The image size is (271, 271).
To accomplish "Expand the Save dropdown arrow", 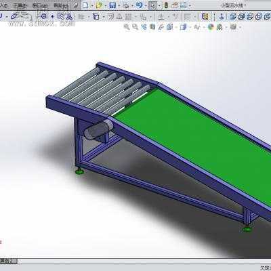I will point(119,5).
